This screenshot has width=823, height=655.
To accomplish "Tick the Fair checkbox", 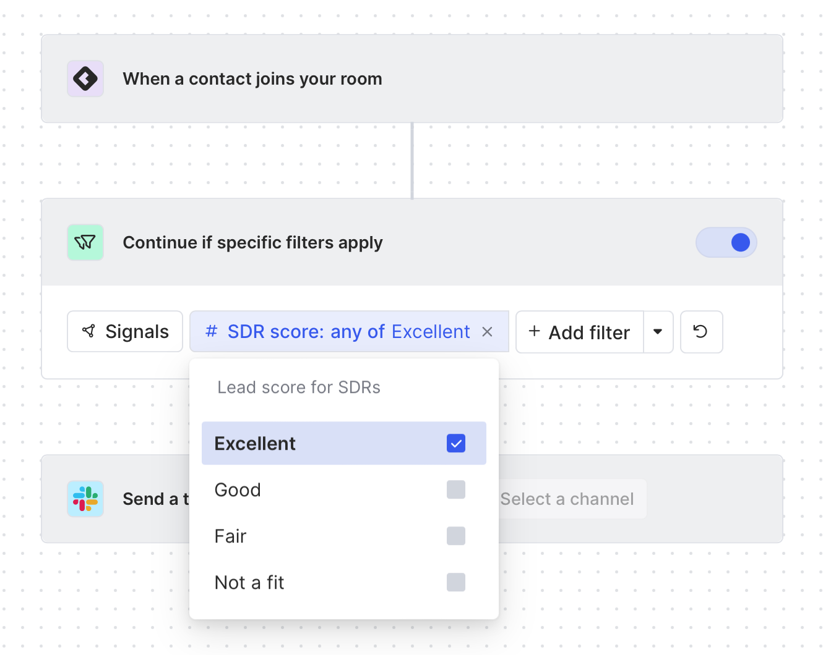I will click(x=456, y=536).
